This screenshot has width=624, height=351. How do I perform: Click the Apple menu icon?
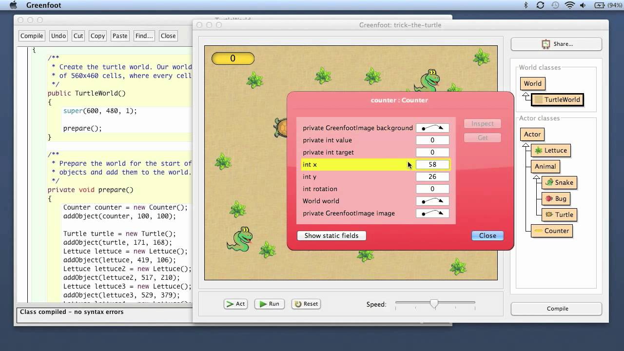tap(13, 5)
